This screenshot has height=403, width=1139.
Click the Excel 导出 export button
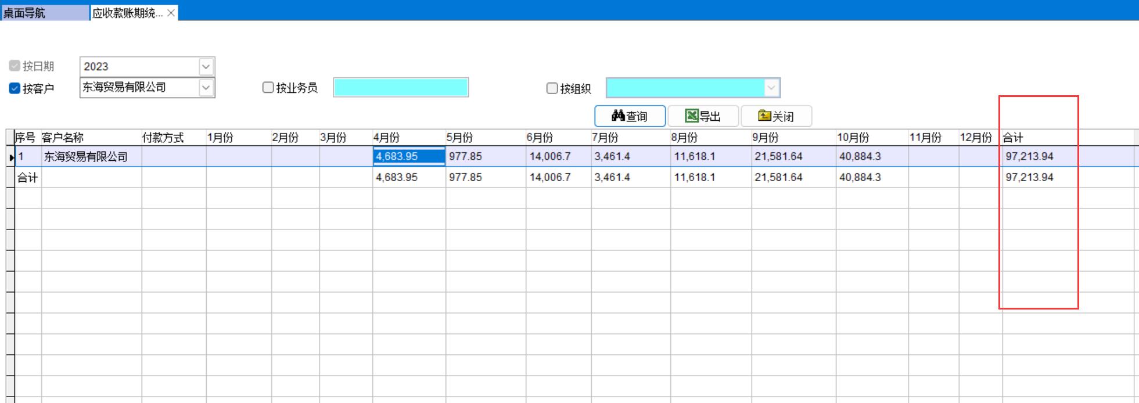click(x=703, y=116)
